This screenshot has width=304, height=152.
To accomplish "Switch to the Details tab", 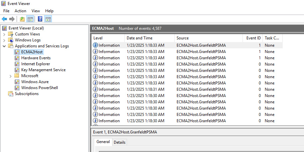I will [119, 142].
